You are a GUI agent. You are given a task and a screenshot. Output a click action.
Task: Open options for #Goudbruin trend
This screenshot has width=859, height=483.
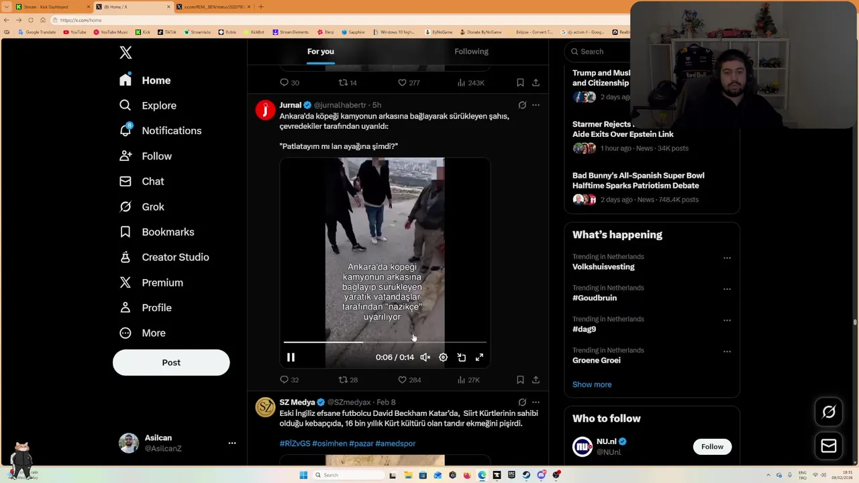pos(727,289)
